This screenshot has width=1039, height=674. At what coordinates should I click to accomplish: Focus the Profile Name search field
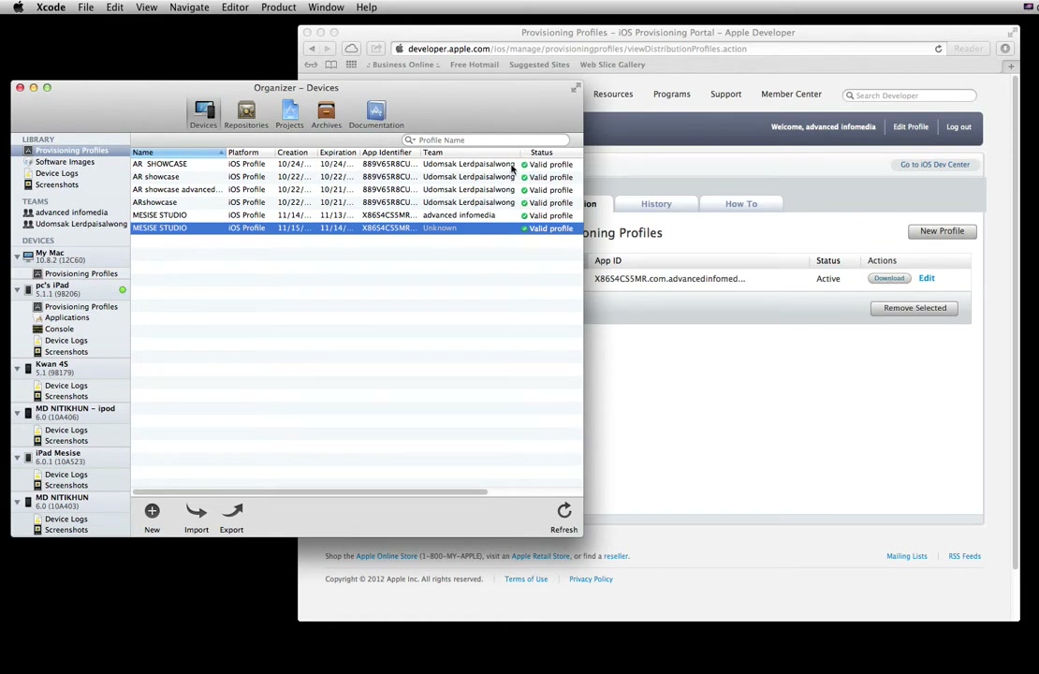[x=486, y=139]
